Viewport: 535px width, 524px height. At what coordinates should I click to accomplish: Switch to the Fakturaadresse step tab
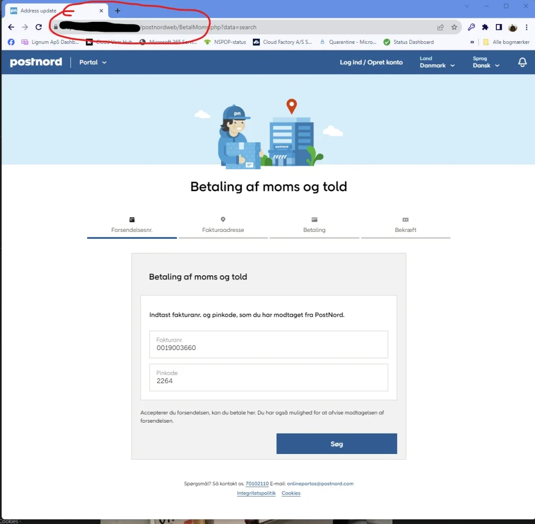(223, 225)
